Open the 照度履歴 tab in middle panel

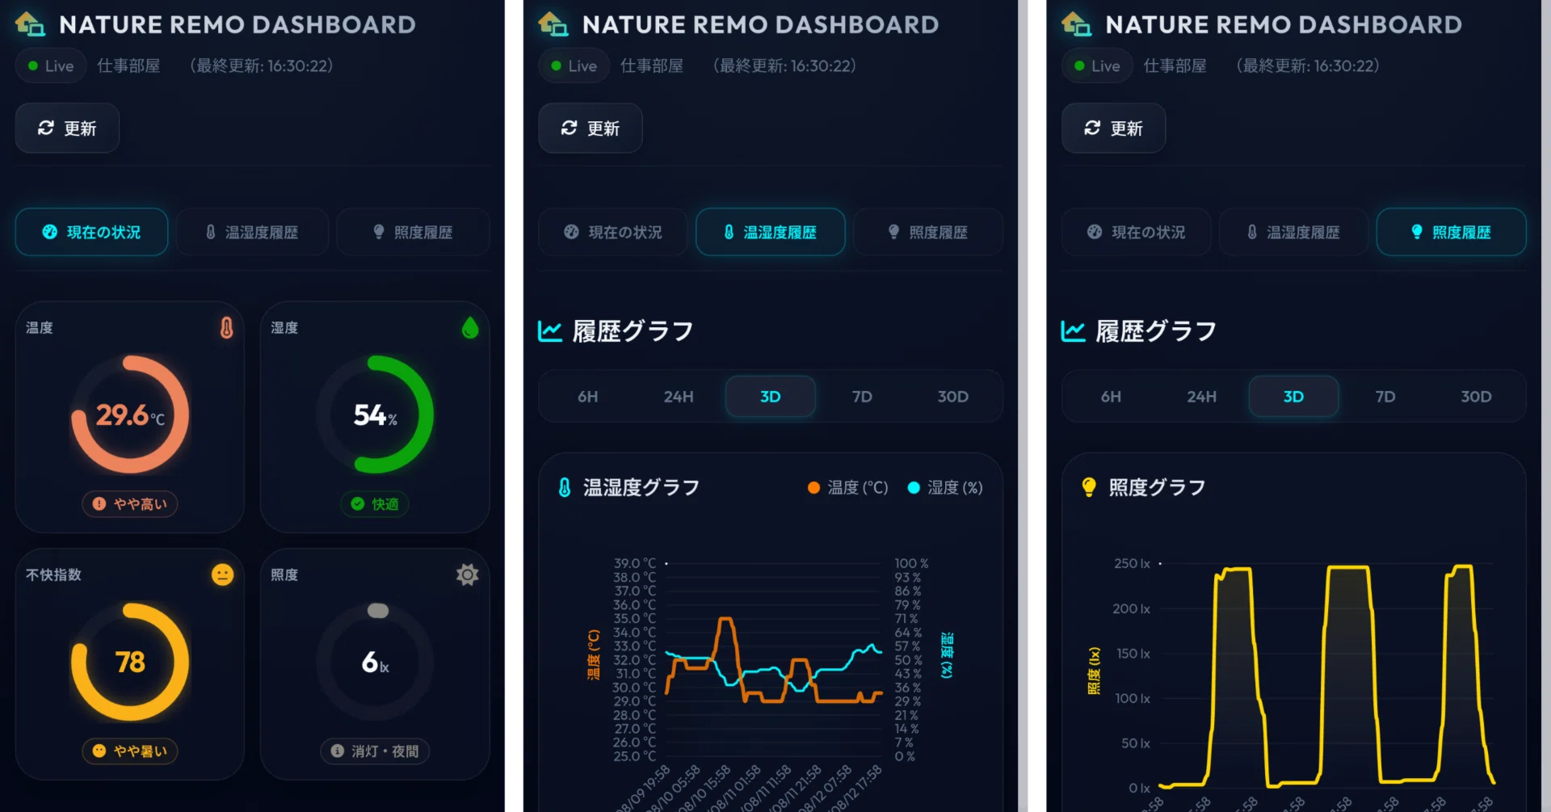[928, 232]
